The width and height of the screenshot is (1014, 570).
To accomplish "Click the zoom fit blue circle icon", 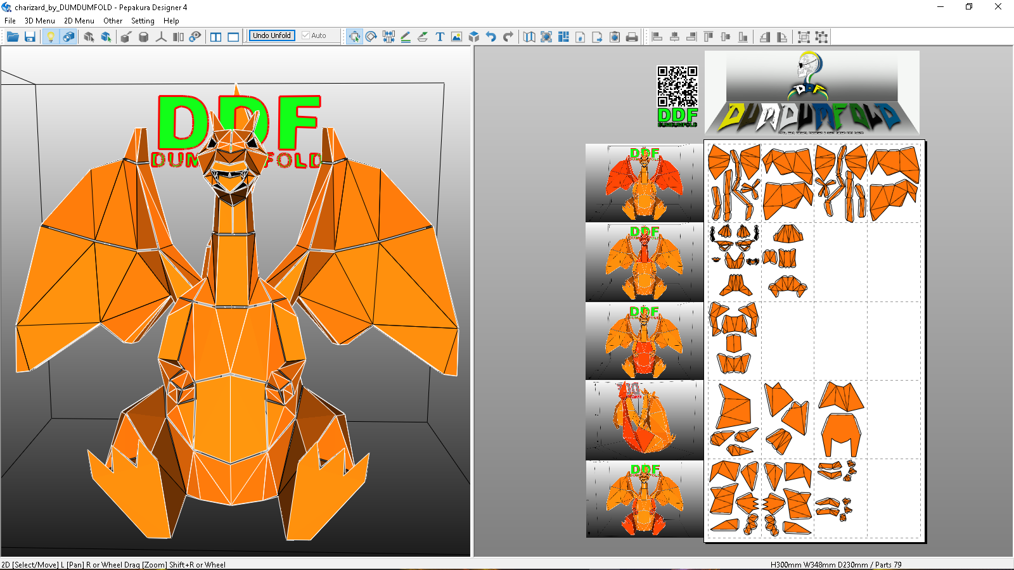I will pyautogui.click(x=546, y=37).
